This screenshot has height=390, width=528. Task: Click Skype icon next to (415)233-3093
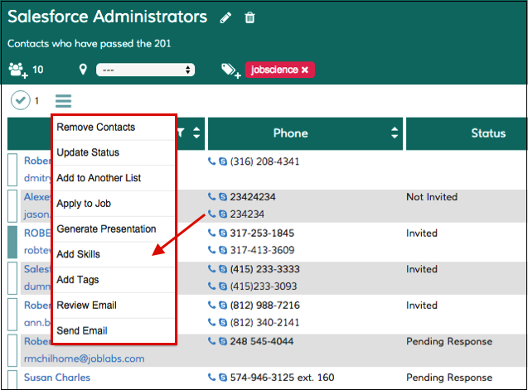tap(223, 286)
